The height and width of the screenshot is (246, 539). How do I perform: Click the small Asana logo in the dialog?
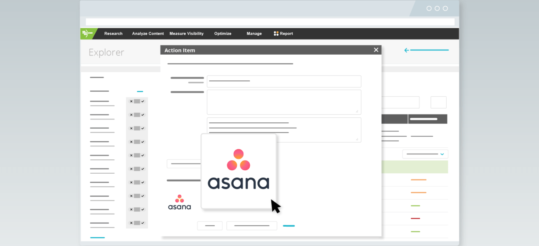[179, 202]
